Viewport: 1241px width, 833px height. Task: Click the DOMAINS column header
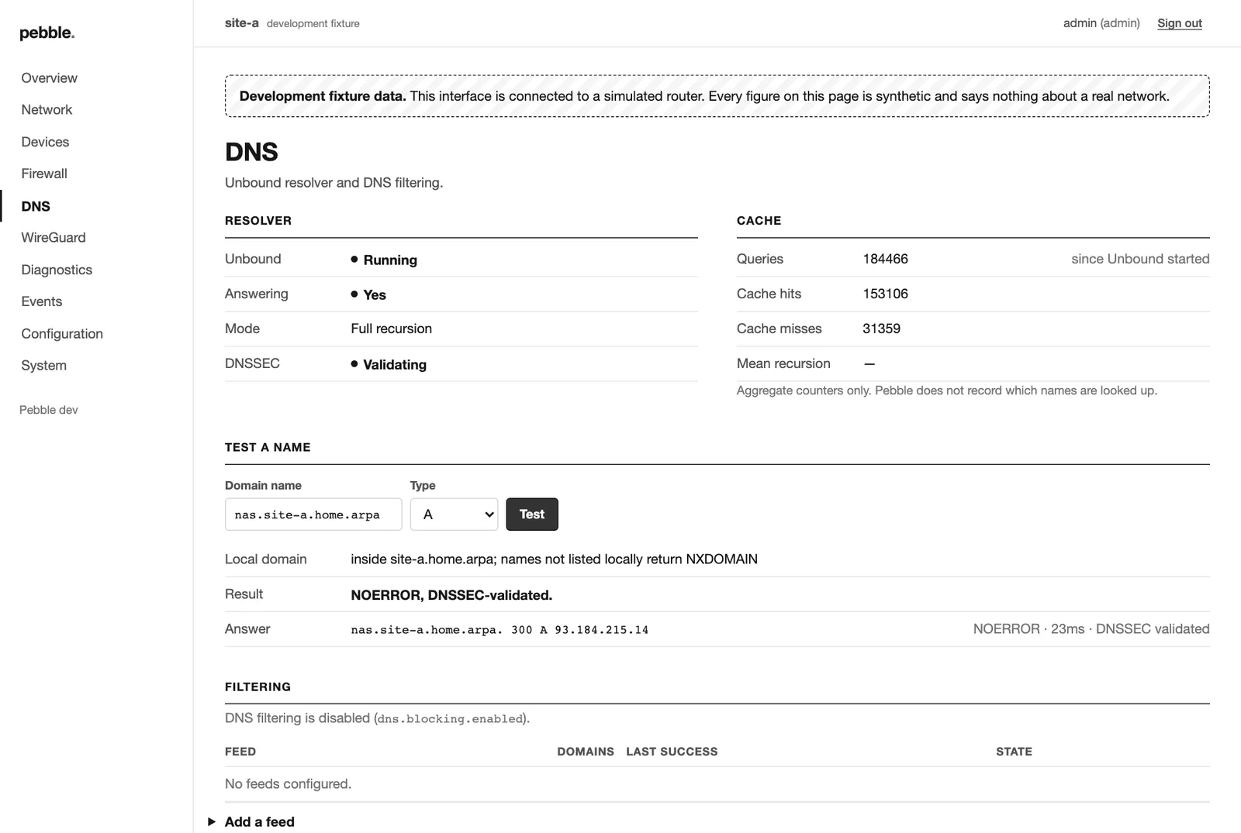click(x=586, y=752)
